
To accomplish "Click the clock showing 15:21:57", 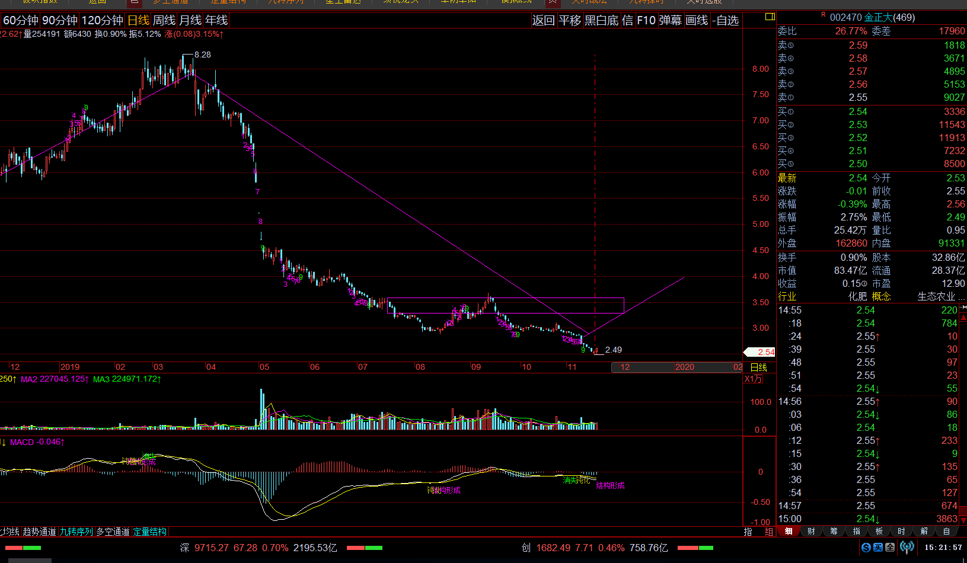I will tap(943, 548).
